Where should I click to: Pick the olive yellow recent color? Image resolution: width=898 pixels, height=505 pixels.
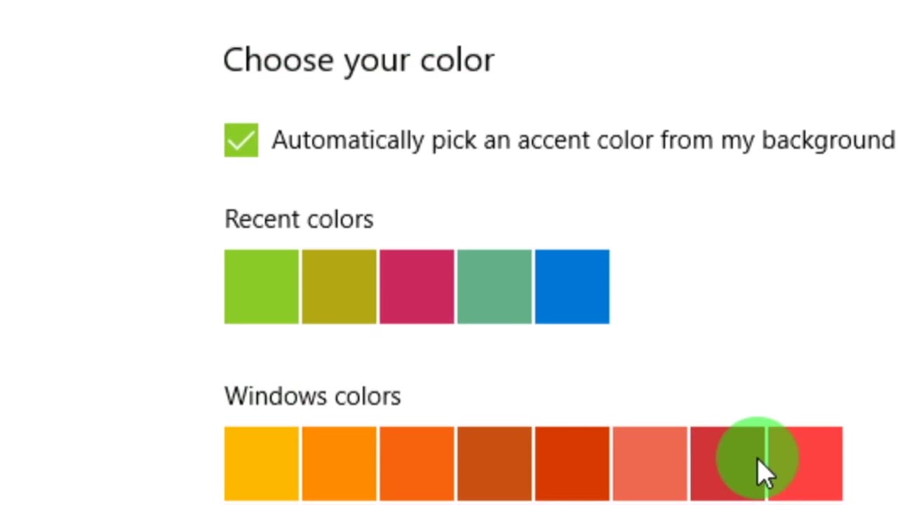[x=340, y=287]
